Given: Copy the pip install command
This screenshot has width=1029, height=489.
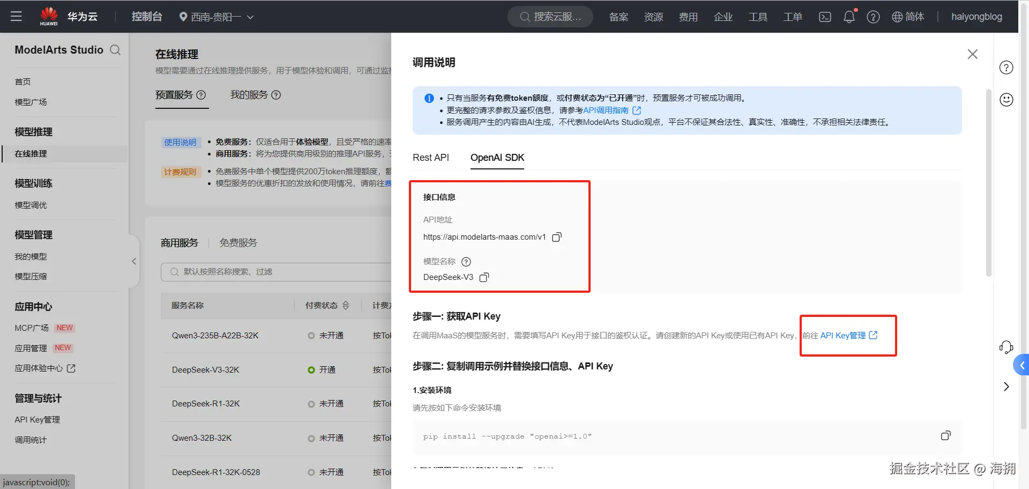Looking at the screenshot, I should click(x=946, y=435).
